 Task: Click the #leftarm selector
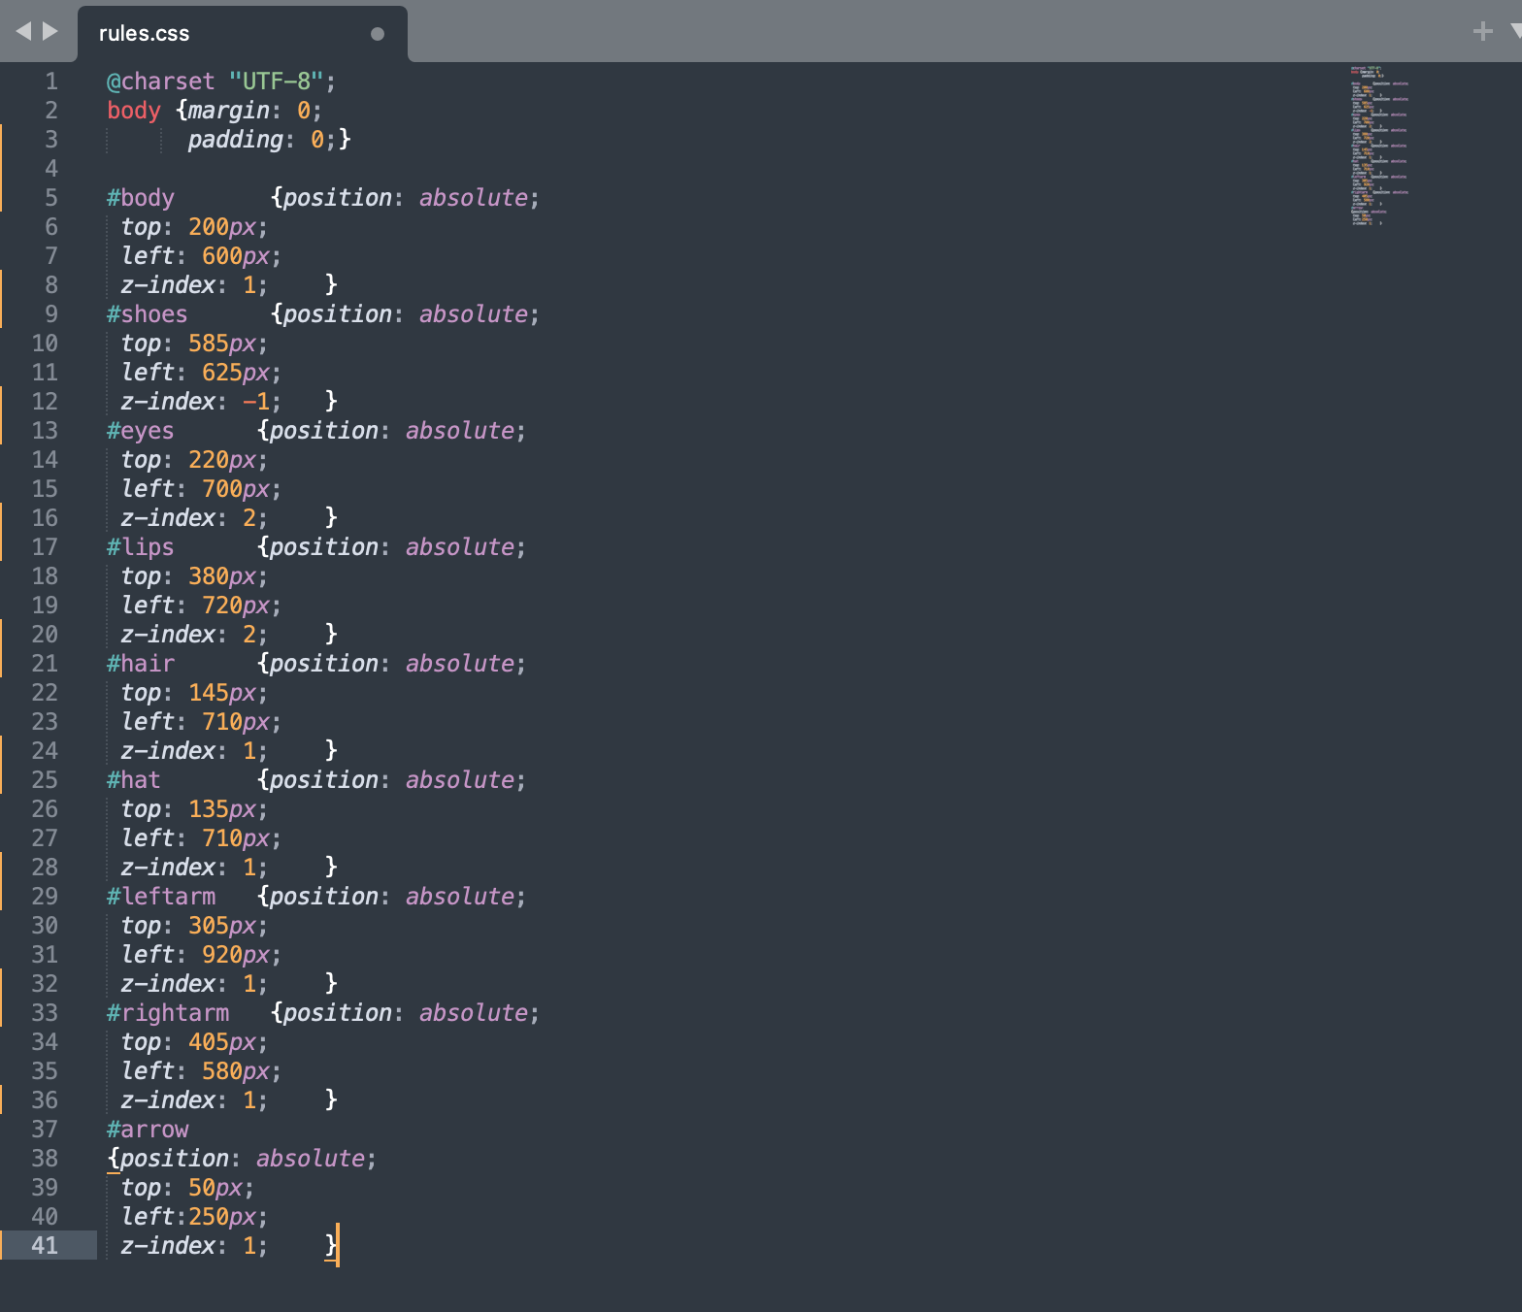(160, 897)
